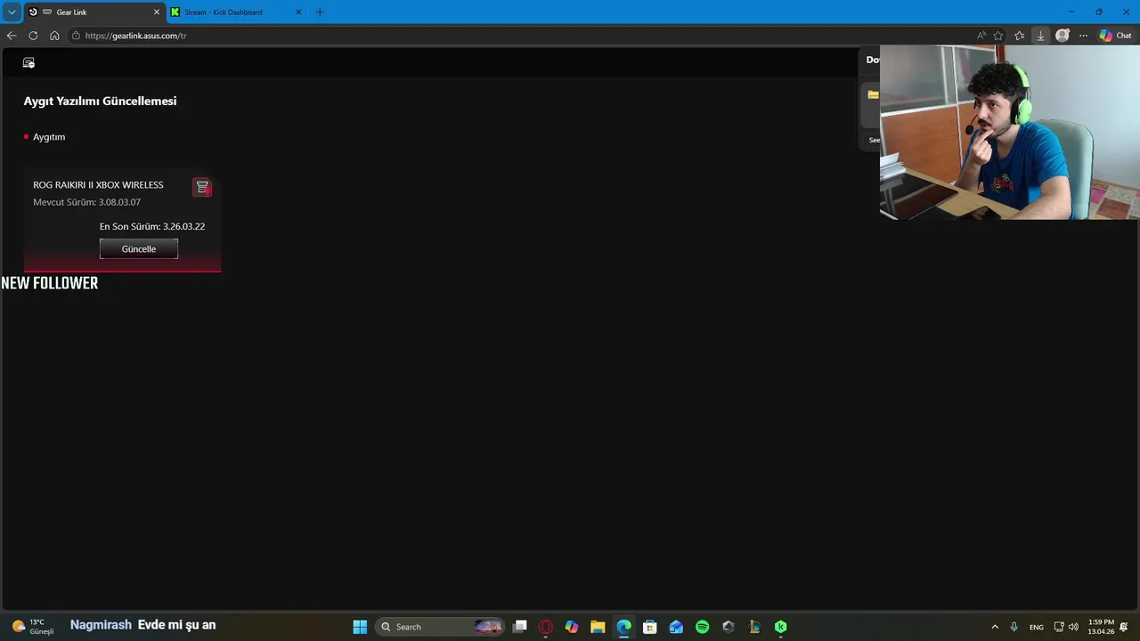Open the tab actions dropdown in Edge
This screenshot has height=641, width=1140.
(12, 12)
